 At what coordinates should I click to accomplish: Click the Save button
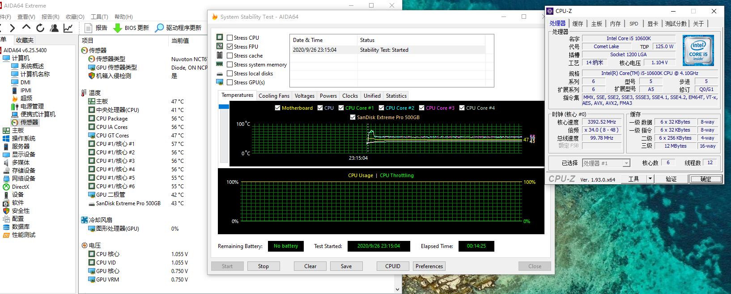(x=346, y=266)
